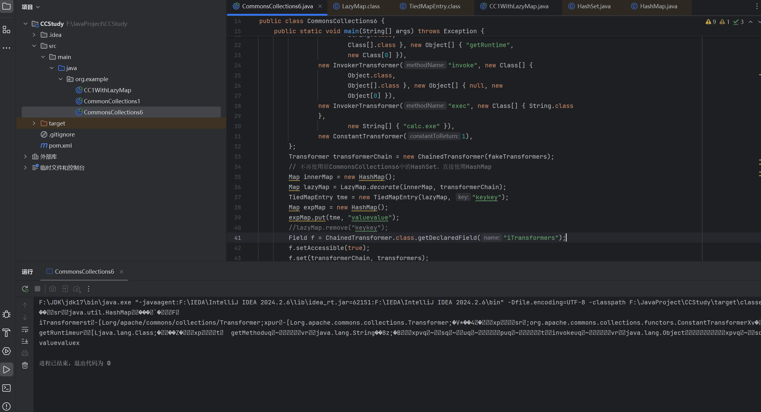Switch to LazyMap.class tab
The image size is (761, 412).
click(x=360, y=6)
